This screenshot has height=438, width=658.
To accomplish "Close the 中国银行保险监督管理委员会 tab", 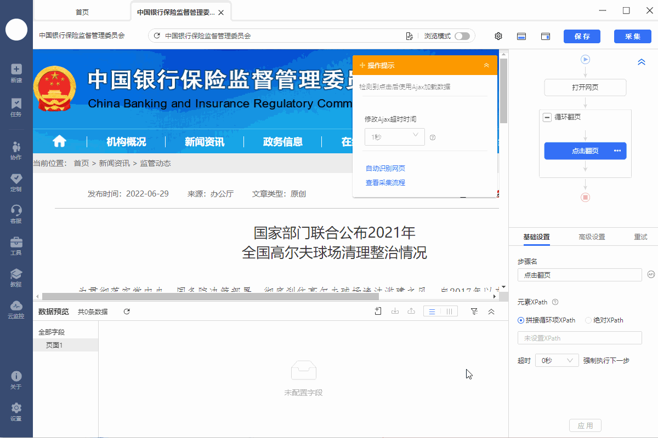I will [220, 13].
